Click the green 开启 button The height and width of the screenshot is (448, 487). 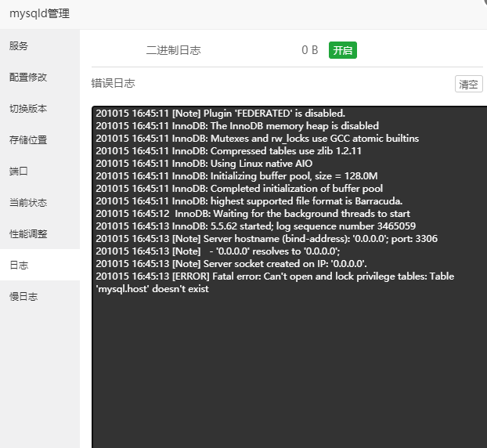pyautogui.click(x=343, y=50)
